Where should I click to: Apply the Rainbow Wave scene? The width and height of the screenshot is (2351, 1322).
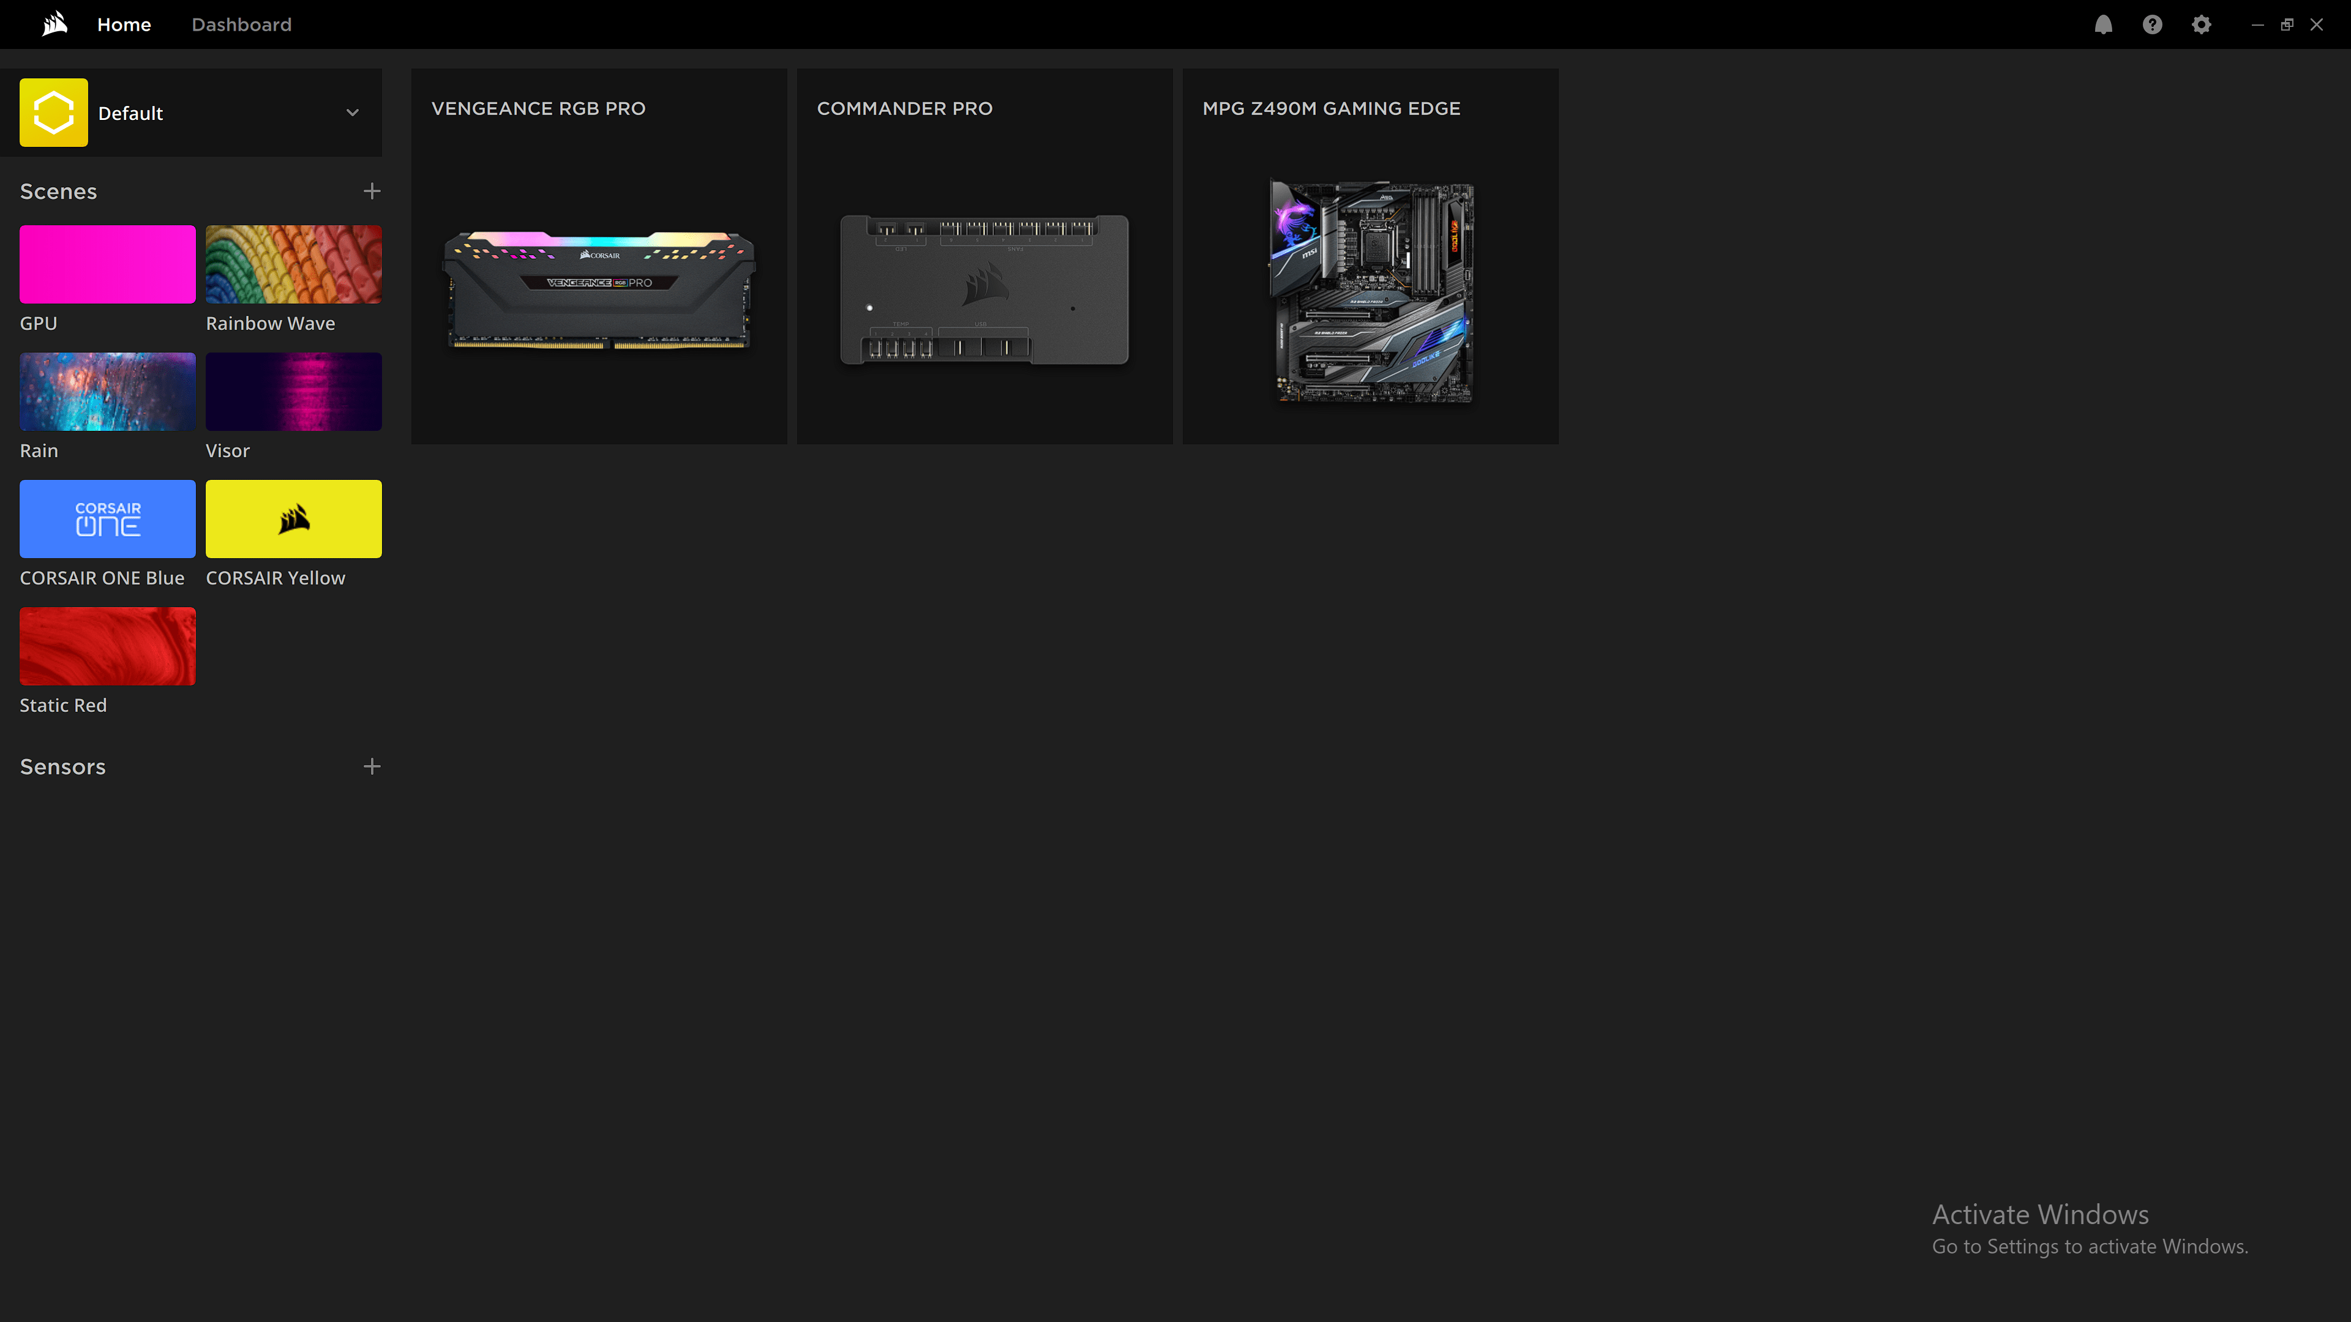(293, 264)
